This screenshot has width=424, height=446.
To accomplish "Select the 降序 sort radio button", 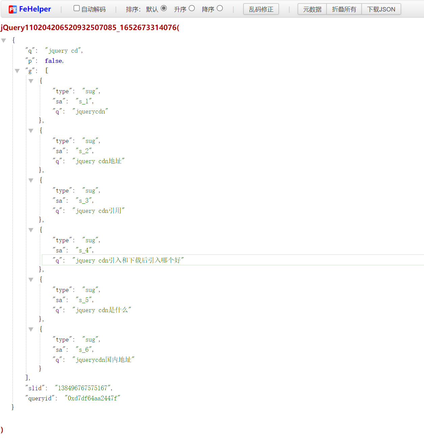I will (x=220, y=8).
